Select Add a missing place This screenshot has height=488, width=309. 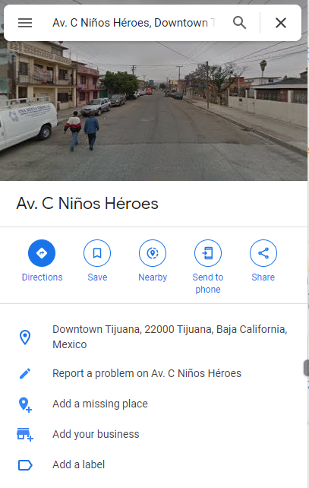[x=100, y=404]
